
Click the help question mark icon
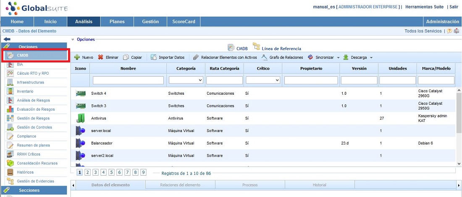point(449,31)
